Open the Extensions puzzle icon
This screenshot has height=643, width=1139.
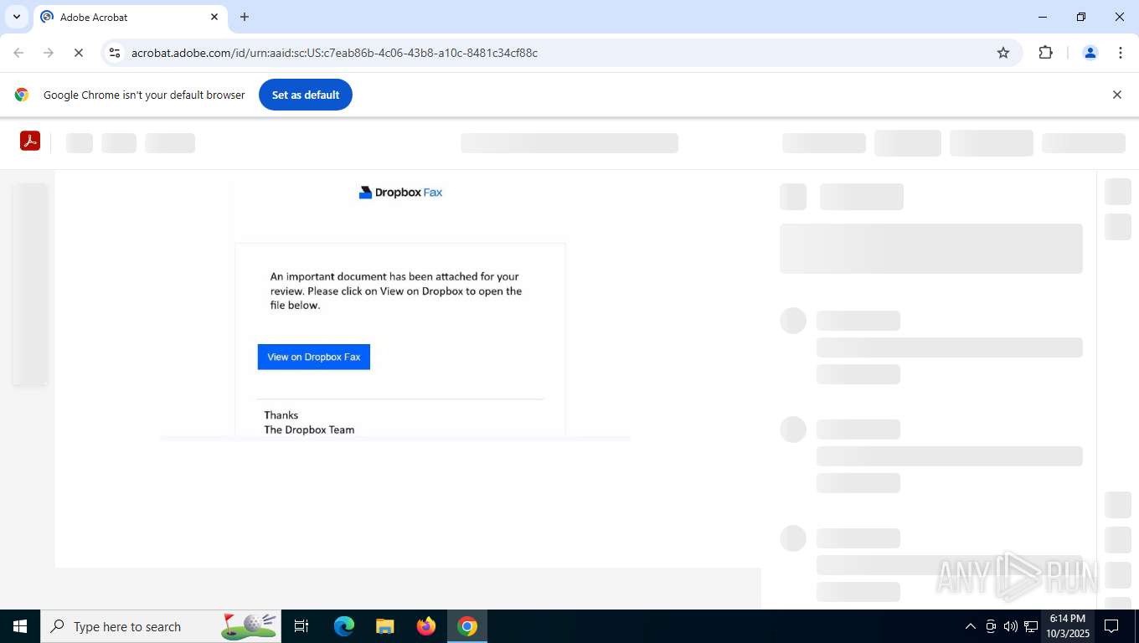coord(1045,53)
